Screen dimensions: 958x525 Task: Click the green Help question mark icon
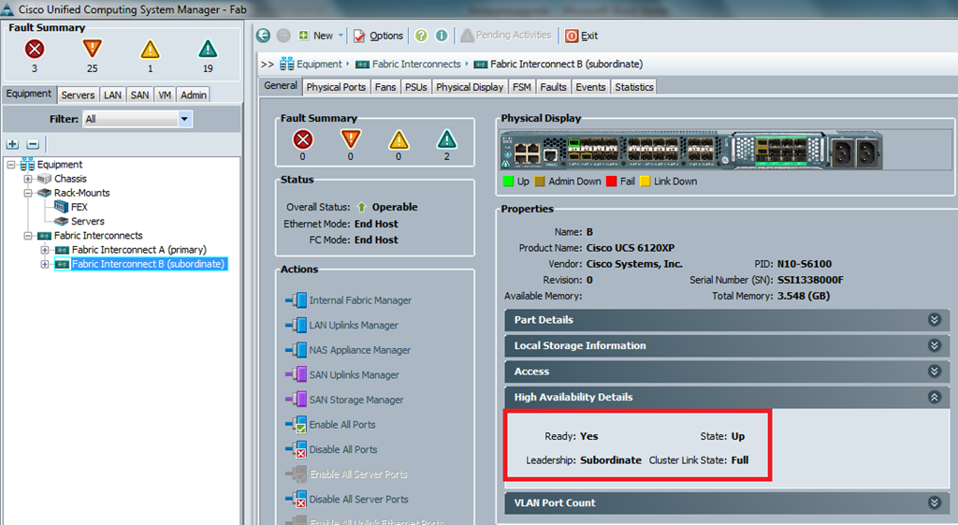point(421,36)
